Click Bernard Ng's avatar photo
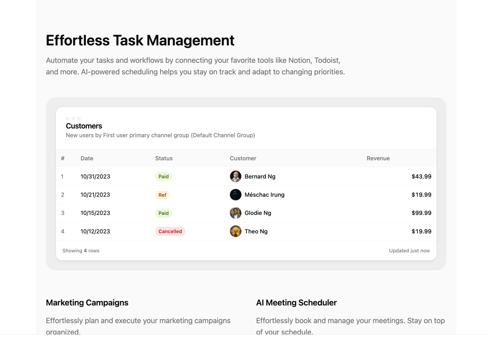The height and width of the screenshot is (337, 488). point(235,177)
